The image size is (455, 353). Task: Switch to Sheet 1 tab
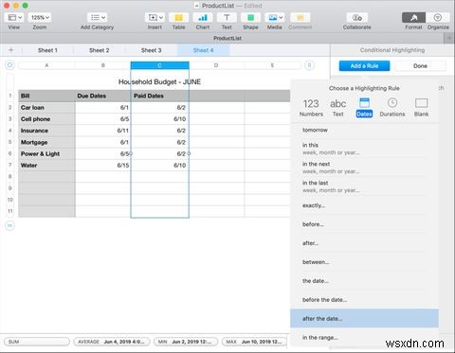(47, 50)
